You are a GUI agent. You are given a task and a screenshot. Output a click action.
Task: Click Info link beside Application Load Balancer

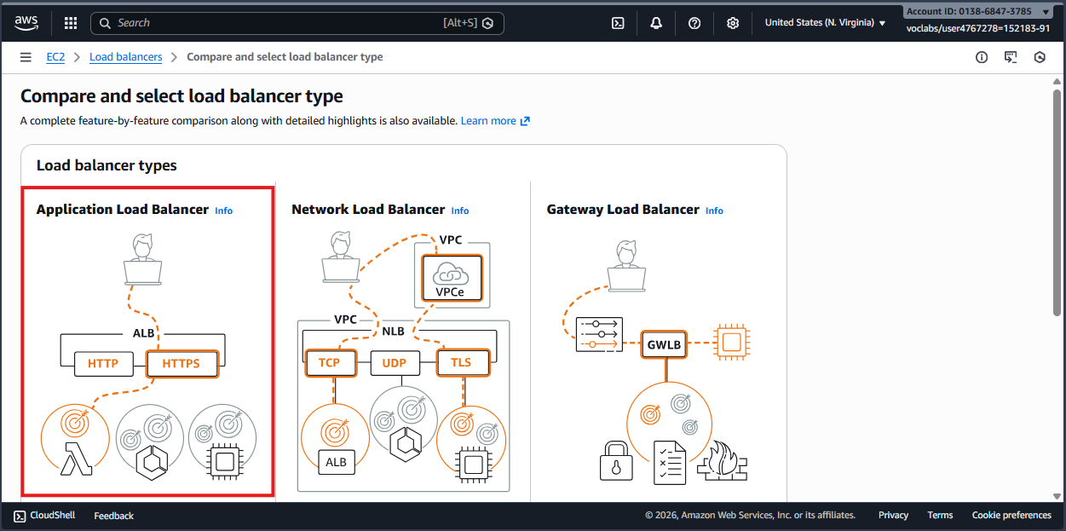point(223,211)
